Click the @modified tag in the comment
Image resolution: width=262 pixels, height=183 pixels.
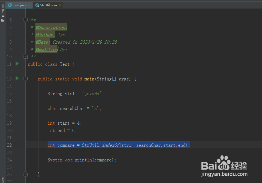coord(47,49)
